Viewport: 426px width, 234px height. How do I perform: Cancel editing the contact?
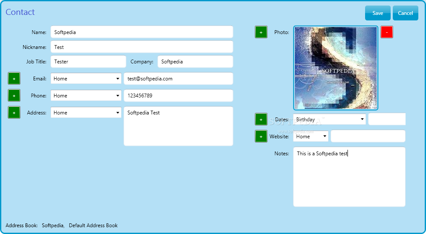pyautogui.click(x=406, y=13)
